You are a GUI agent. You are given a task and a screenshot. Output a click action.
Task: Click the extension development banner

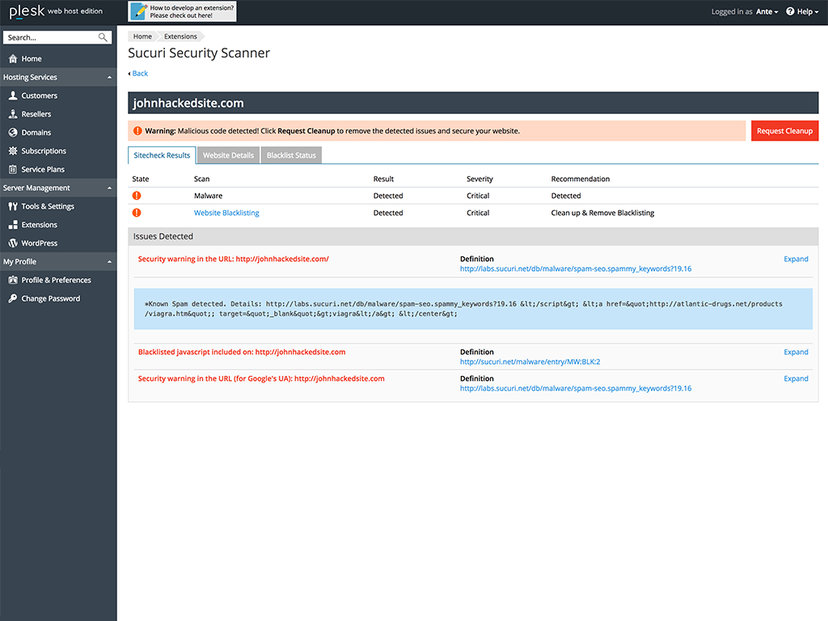182,11
